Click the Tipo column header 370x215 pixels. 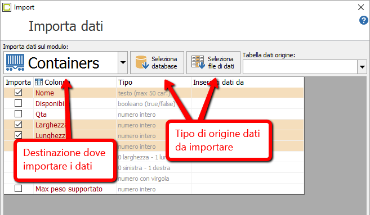(x=154, y=83)
